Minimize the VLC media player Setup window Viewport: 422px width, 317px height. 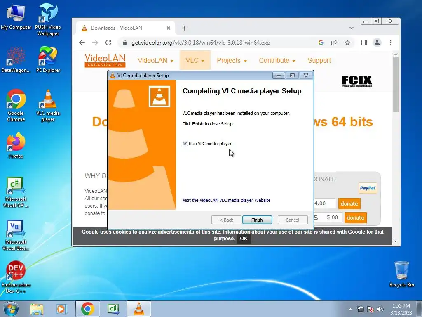click(x=279, y=76)
